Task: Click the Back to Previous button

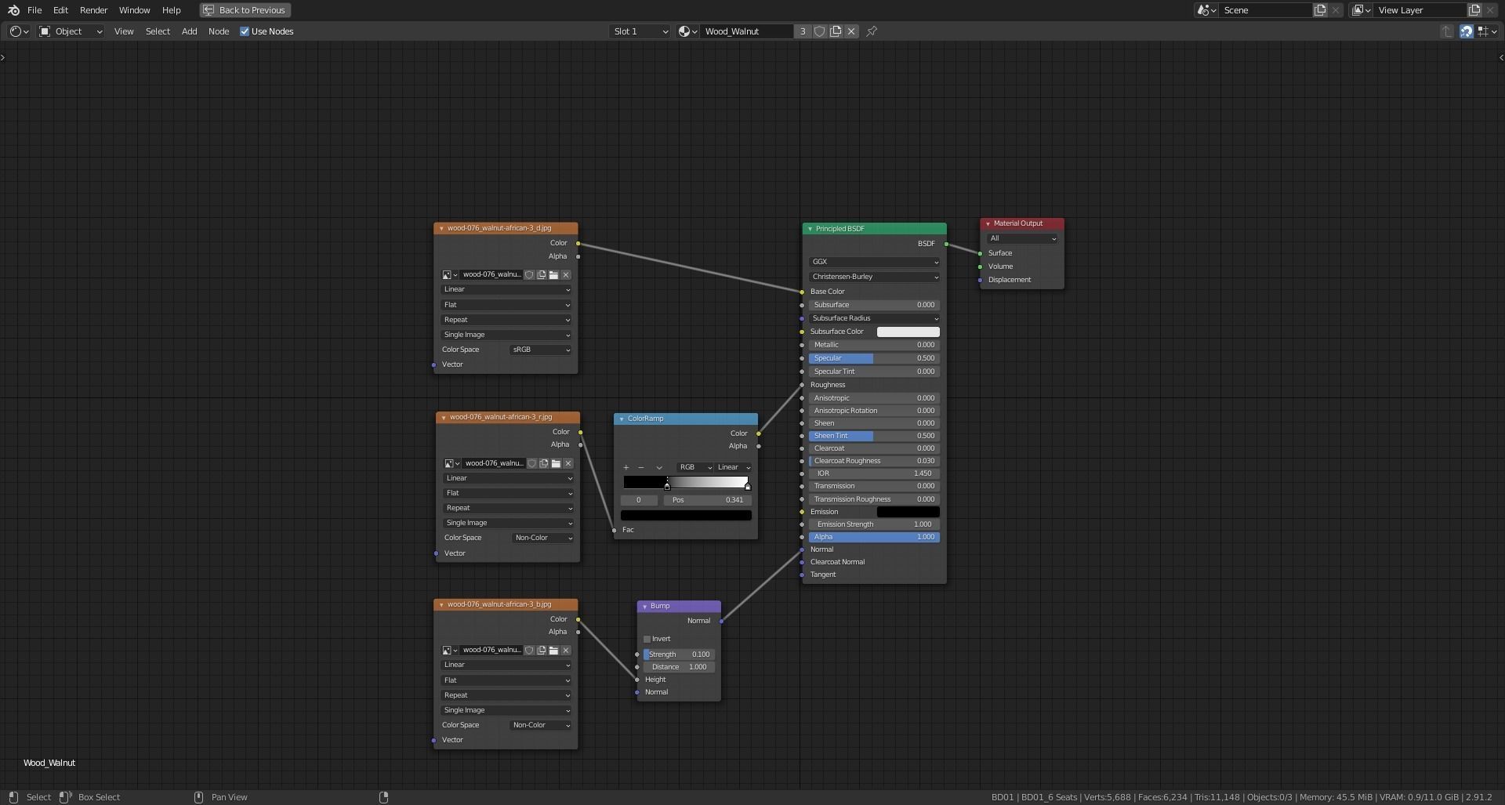Action: click(x=245, y=10)
